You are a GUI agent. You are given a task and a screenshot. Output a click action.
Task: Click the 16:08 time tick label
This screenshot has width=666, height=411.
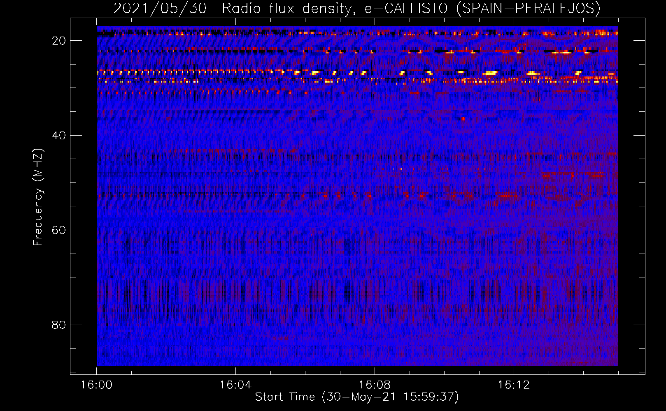375,385
